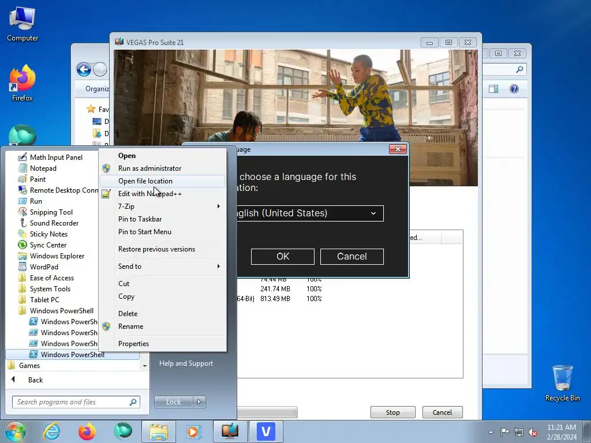
Task: Open Properties from the context menu
Action: (163, 344)
